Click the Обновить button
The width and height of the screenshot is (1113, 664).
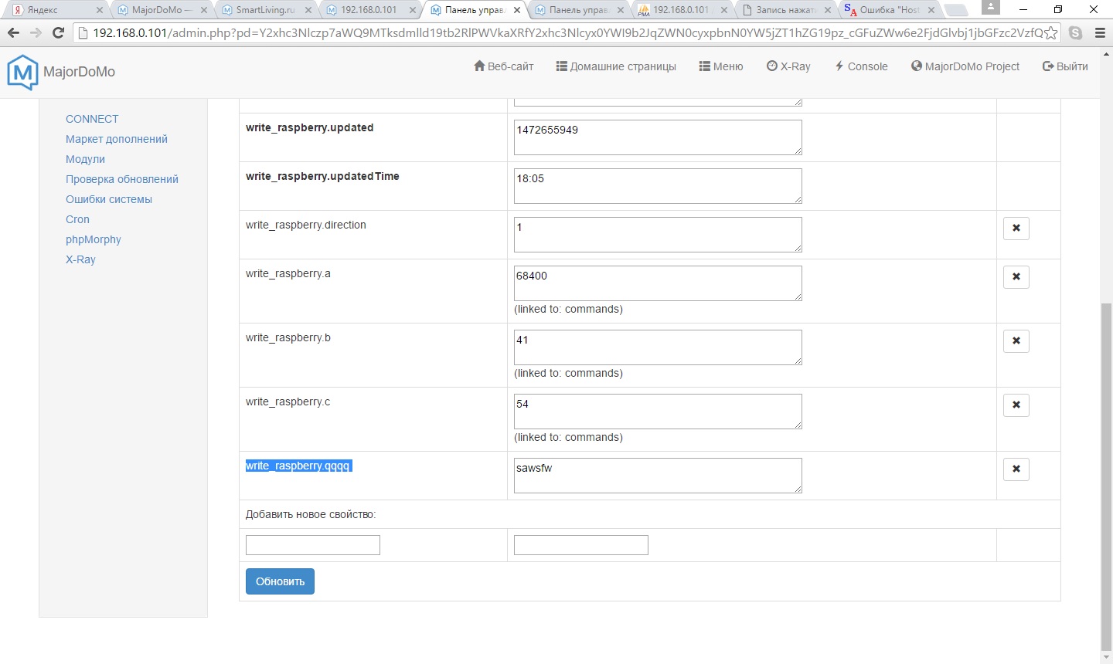[280, 581]
